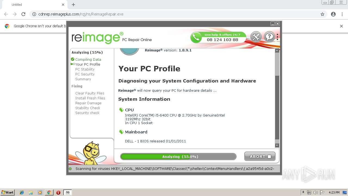Dismiss the default browser infobar

pyautogui.click(x=341, y=26)
